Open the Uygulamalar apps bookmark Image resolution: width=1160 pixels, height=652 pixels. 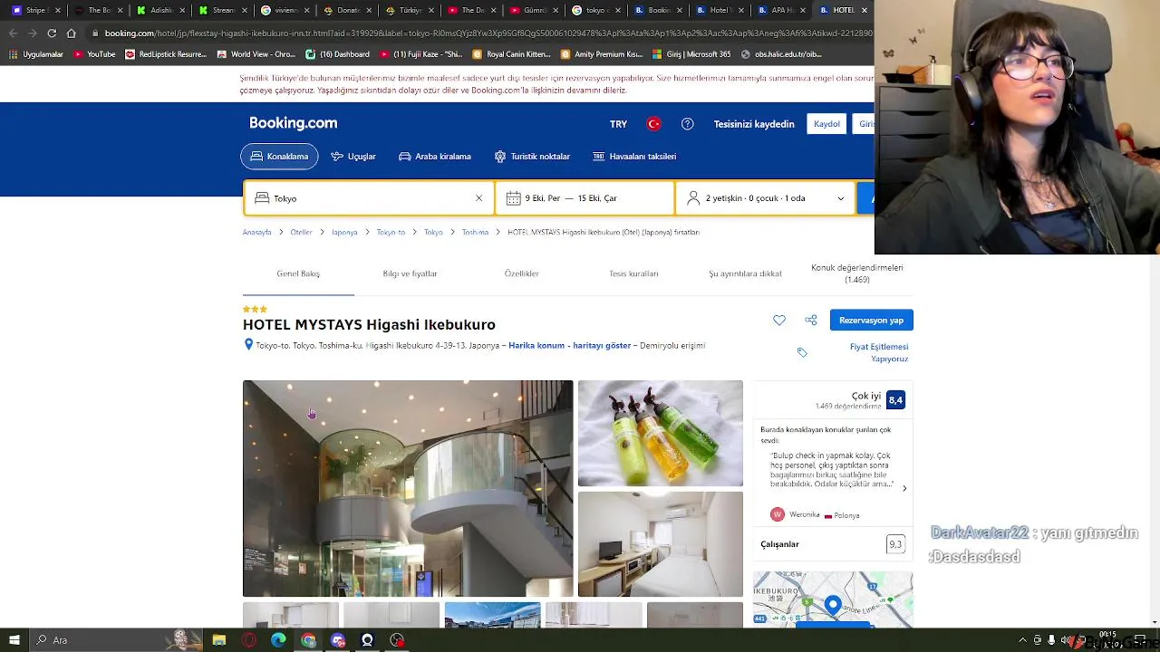coord(36,54)
